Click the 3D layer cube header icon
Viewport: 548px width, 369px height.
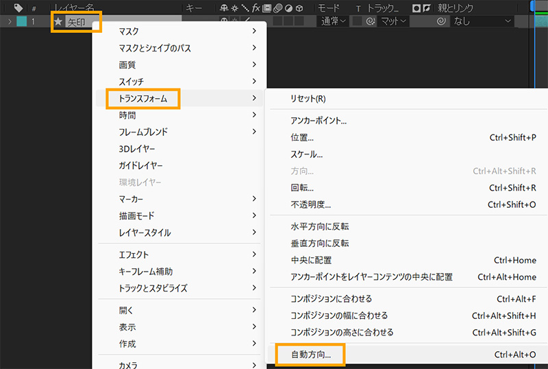pos(299,8)
